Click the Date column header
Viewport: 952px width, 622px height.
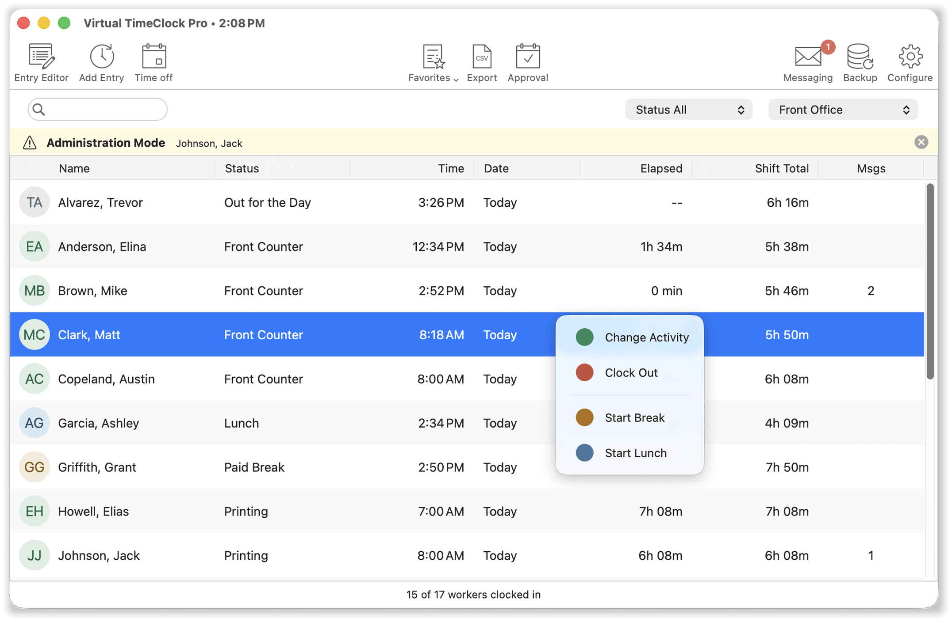coord(496,168)
